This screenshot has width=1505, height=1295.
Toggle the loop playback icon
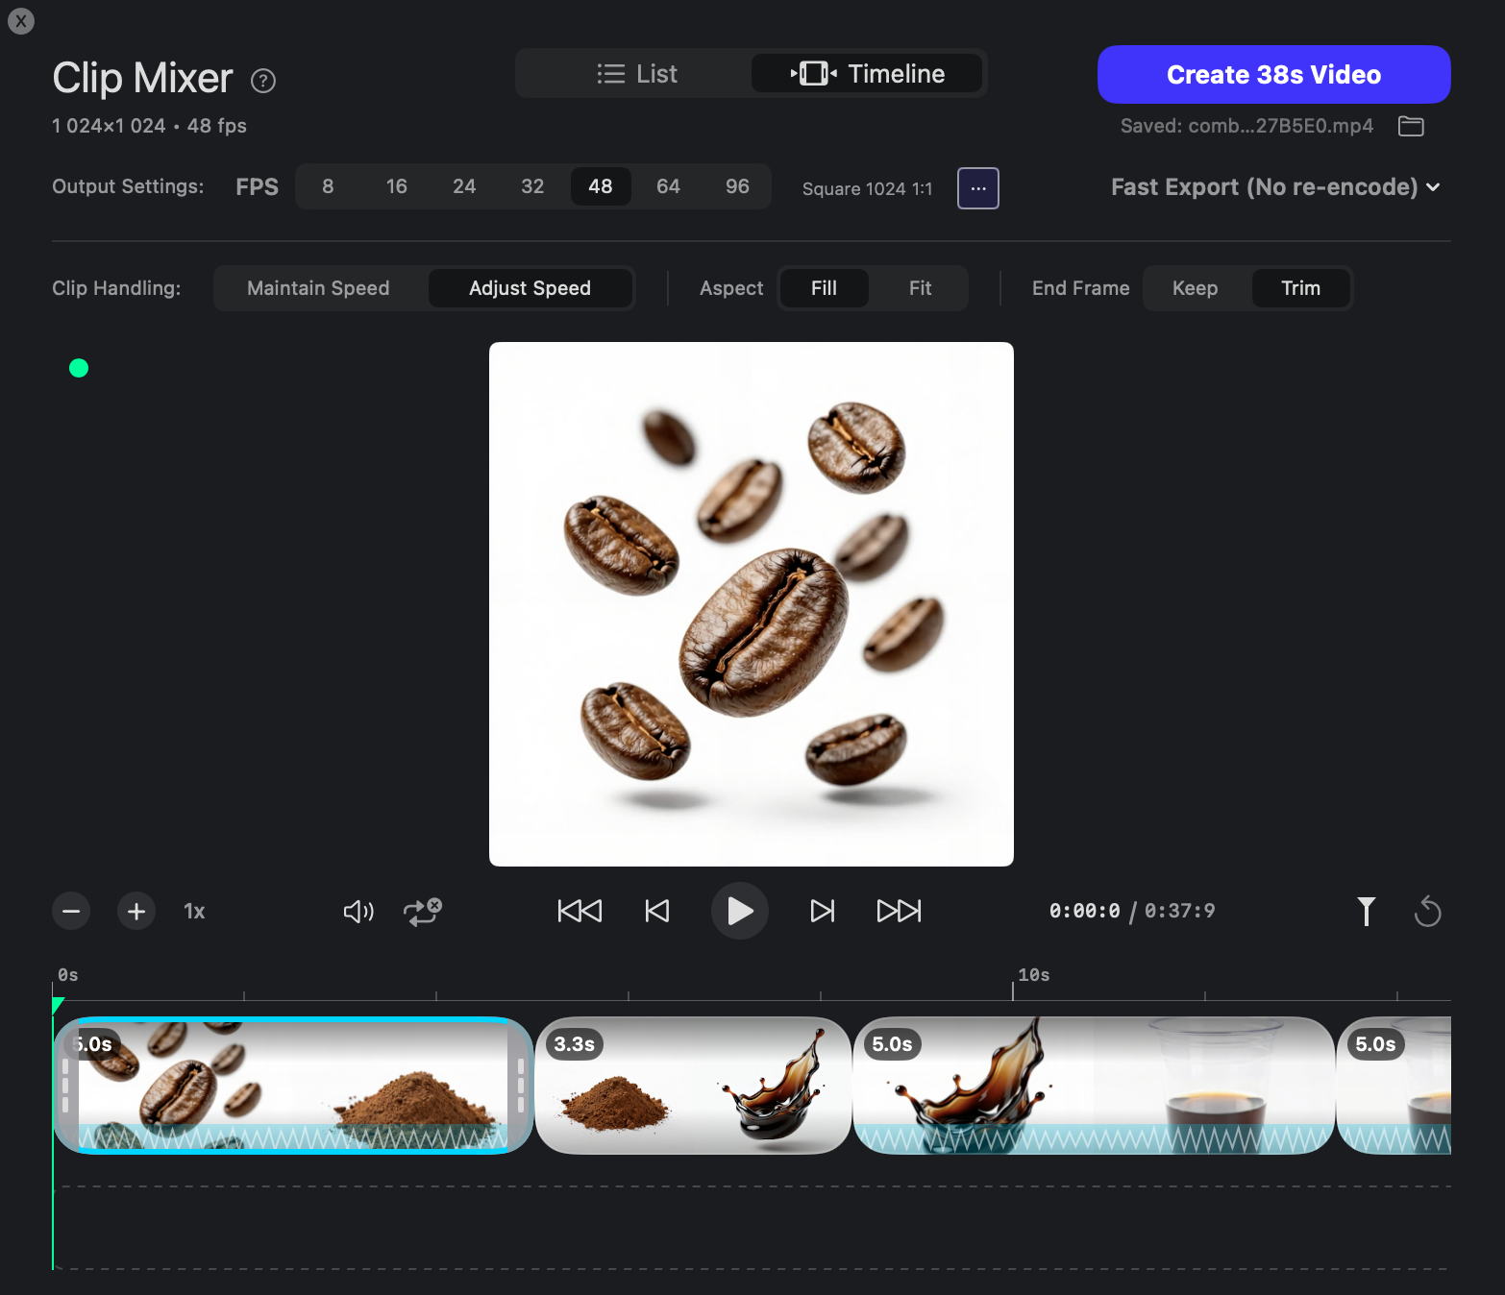tap(421, 911)
